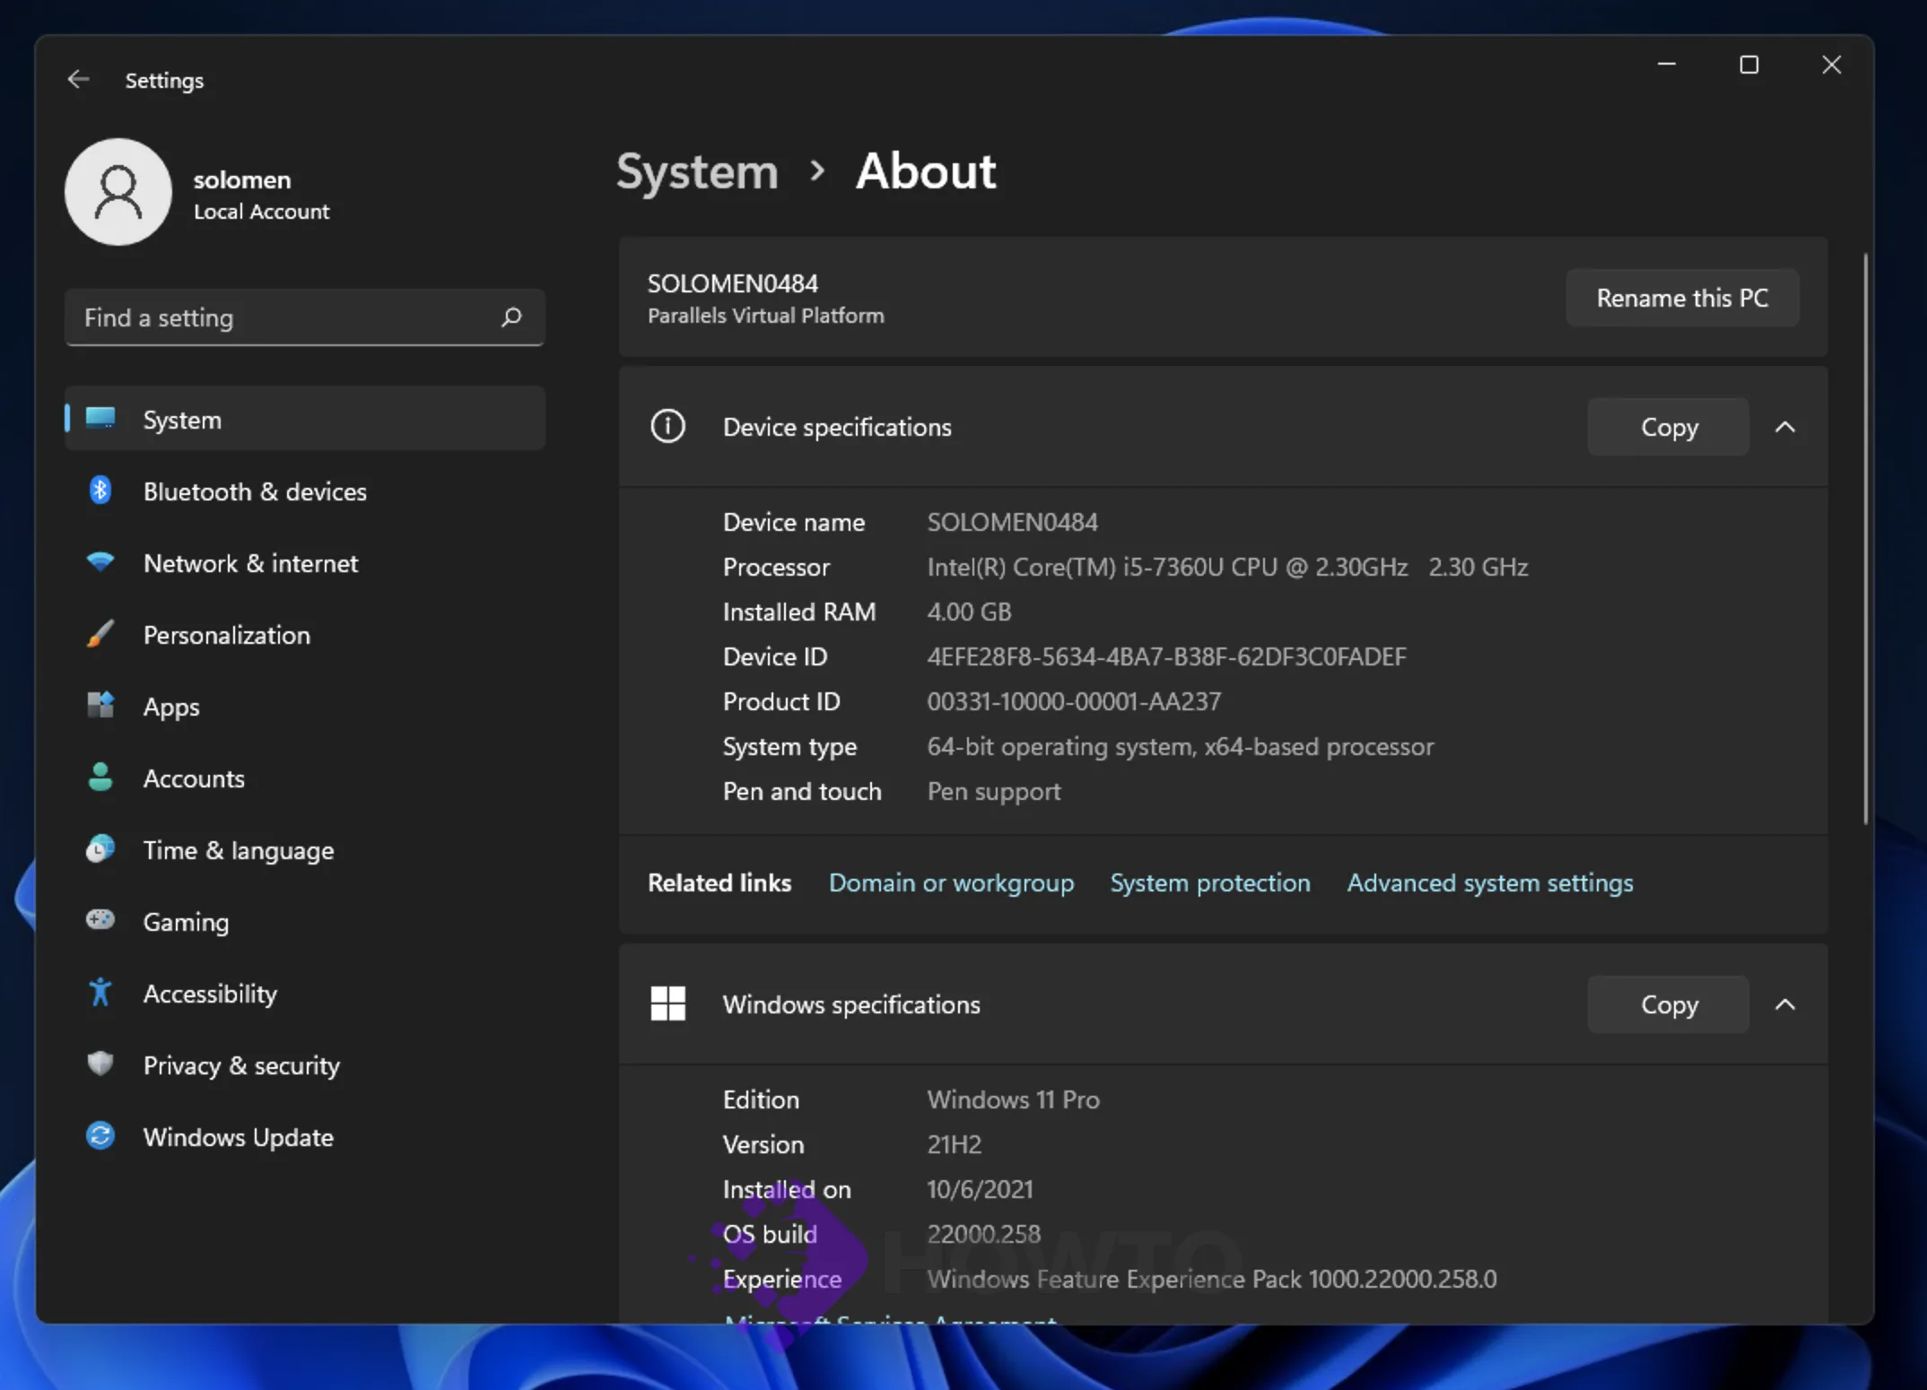Screen dimensions: 1927x1390
Task: Click the back arrow in Settings
Action: [x=78, y=80]
